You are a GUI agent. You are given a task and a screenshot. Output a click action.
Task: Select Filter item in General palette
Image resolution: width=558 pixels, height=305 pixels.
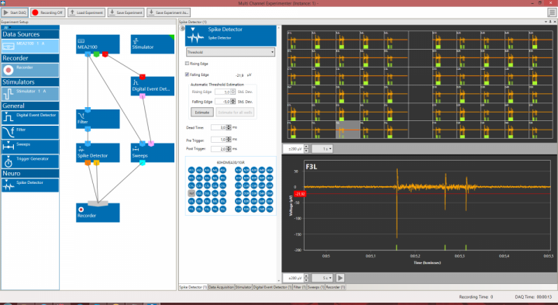[30, 132]
